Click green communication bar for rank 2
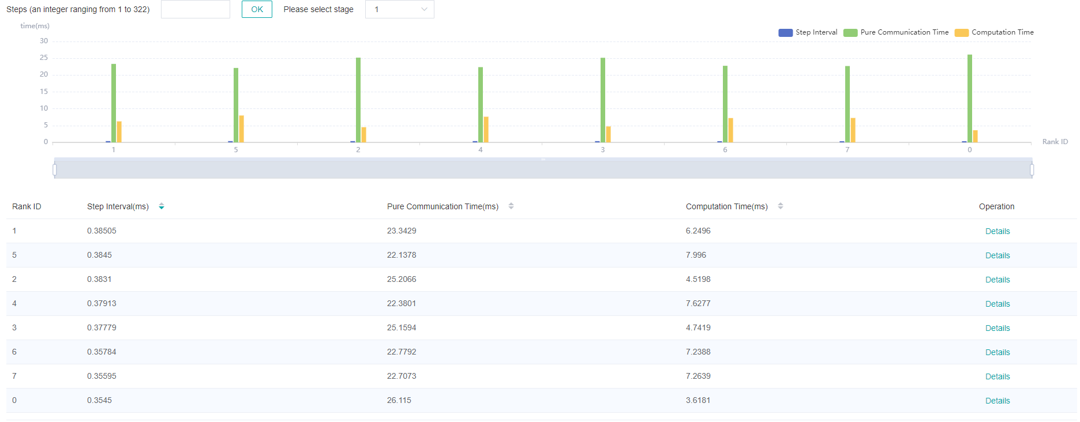The image size is (1080, 422). [x=358, y=100]
